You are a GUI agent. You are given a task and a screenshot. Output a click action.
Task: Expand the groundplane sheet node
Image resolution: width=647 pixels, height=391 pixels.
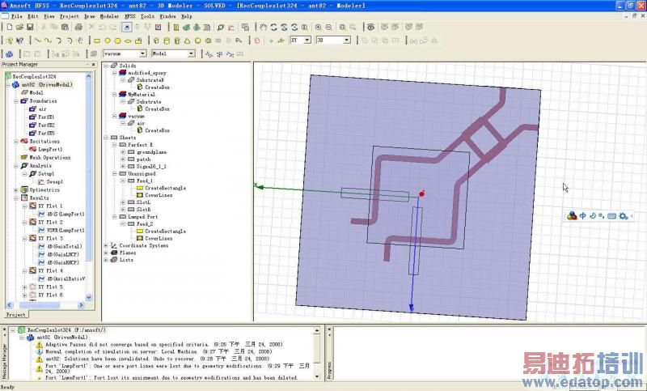pyautogui.click(x=123, y=151)
